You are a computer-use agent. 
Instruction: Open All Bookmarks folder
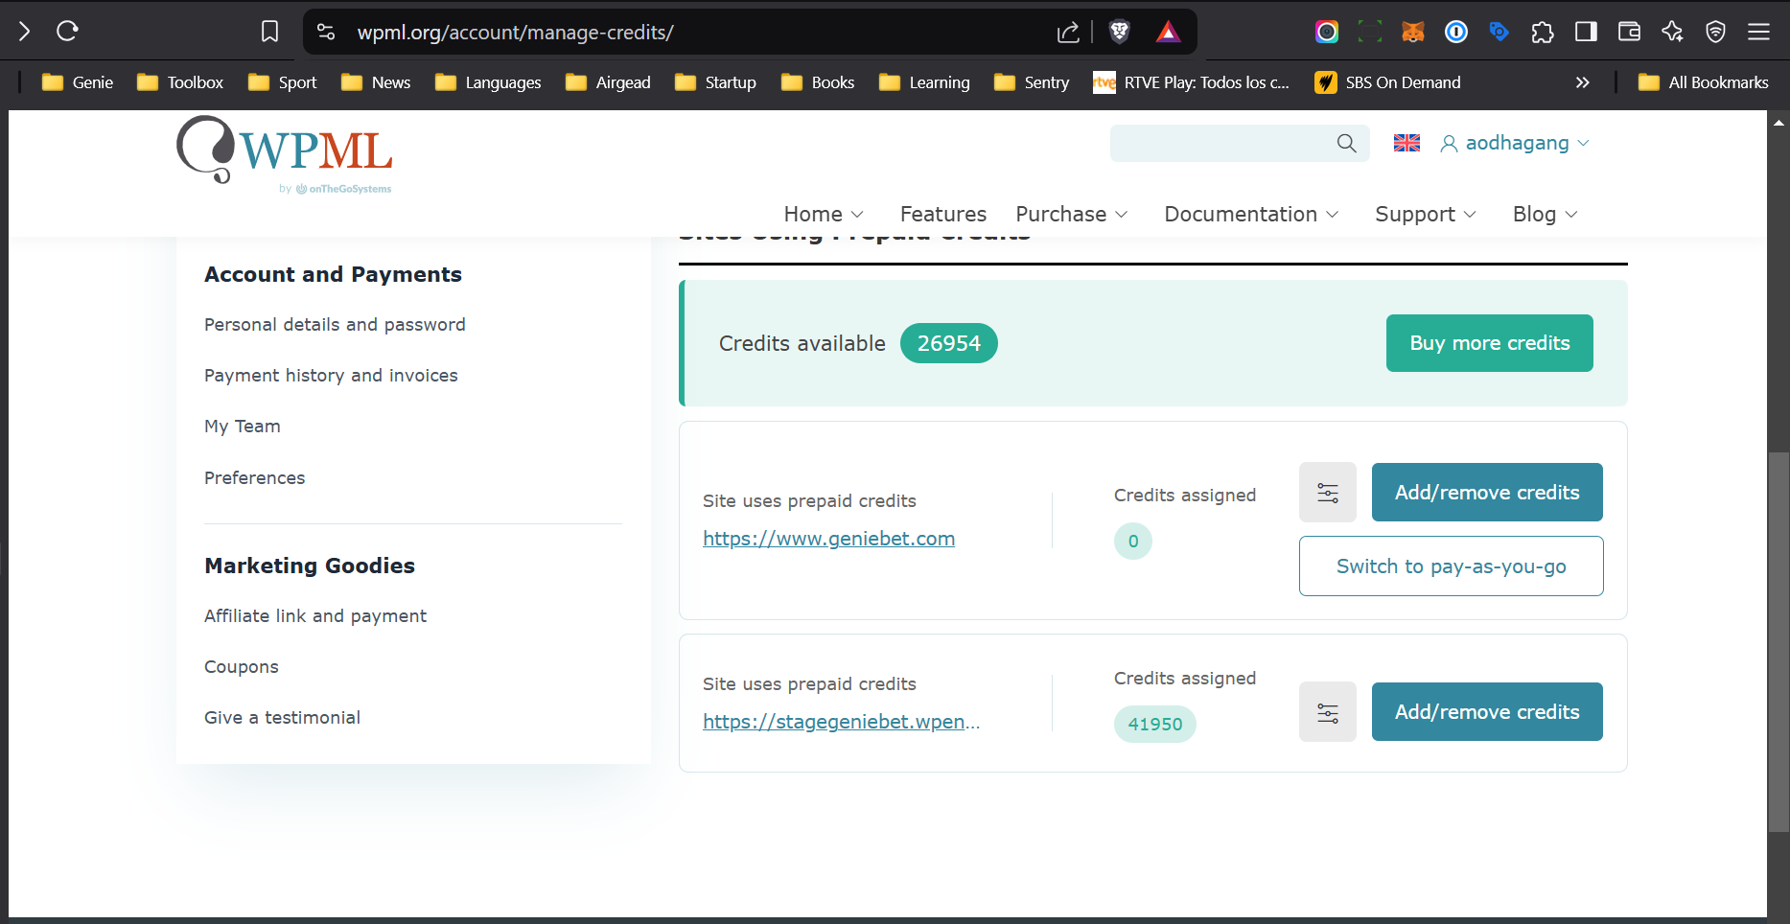point(1703,82)
